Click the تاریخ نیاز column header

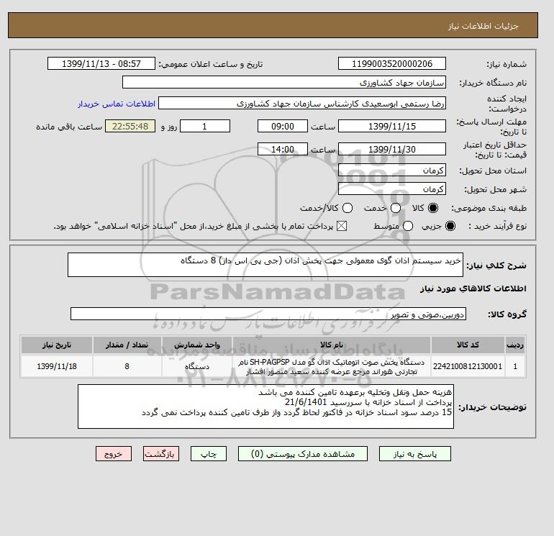[57, 345]
